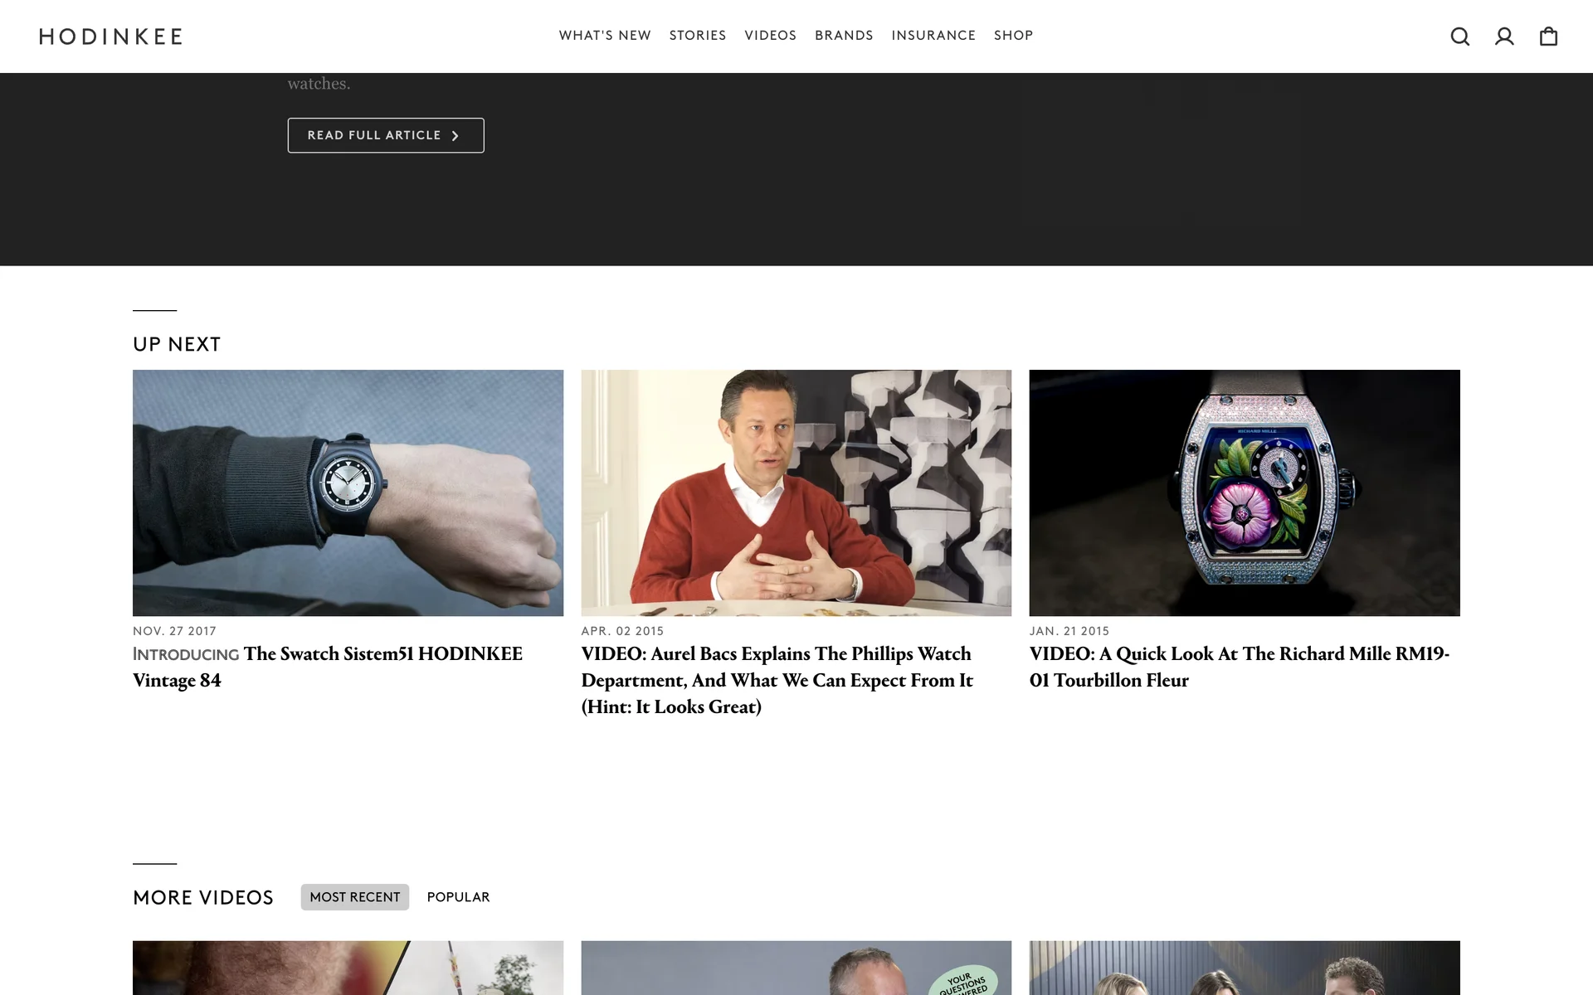
Task: Open first video thumbnail under More Videos
Action: tap(348, 968)
